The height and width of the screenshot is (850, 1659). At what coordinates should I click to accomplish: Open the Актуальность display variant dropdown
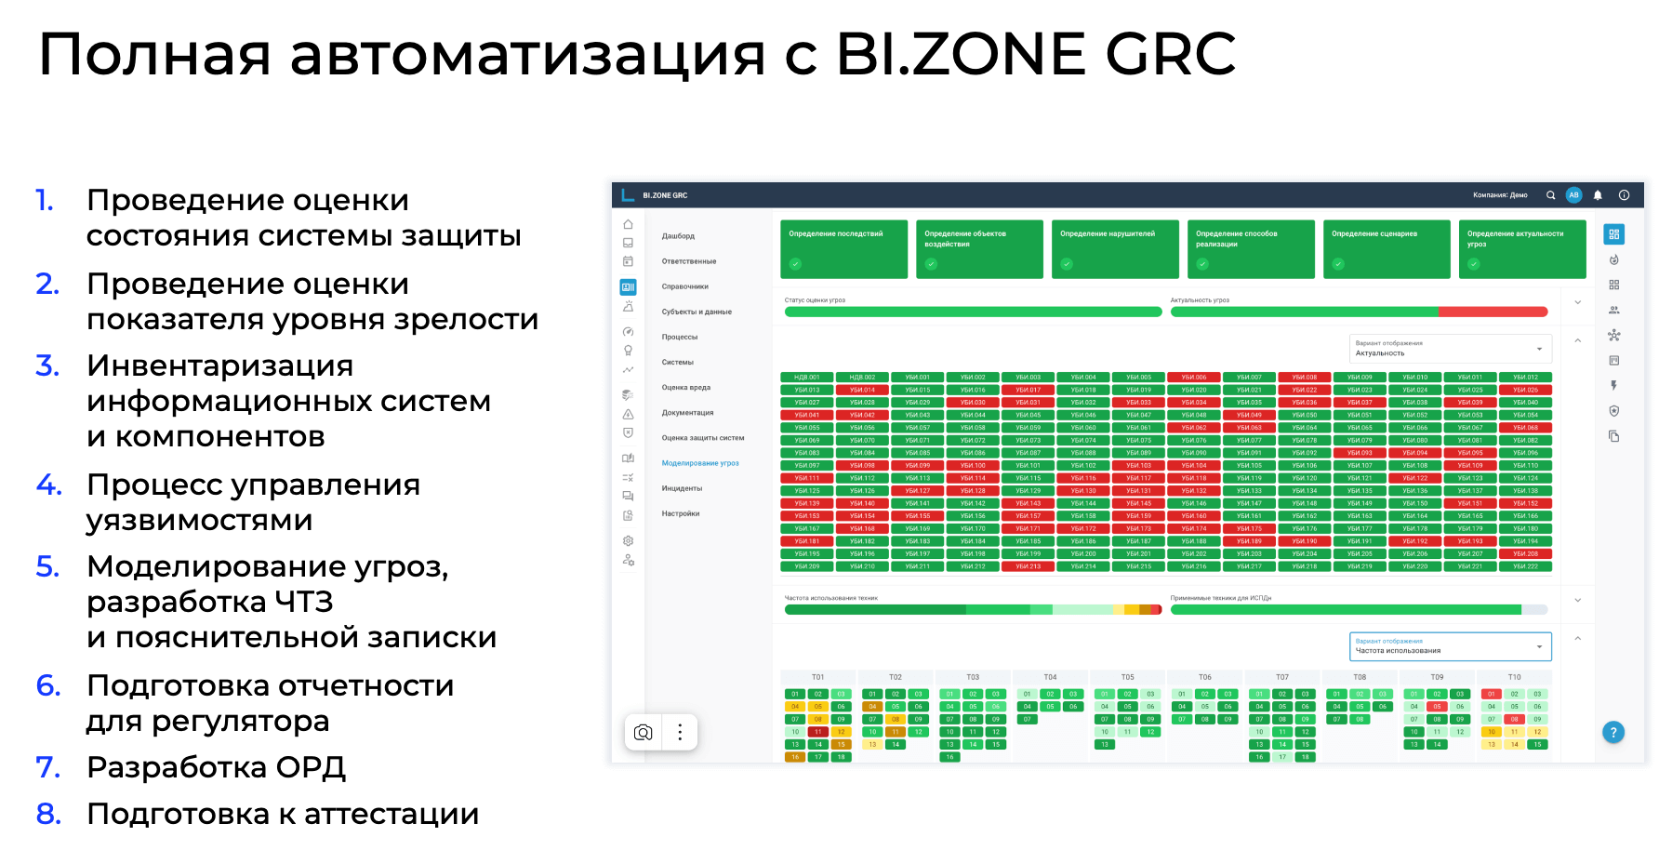click(1450, 349)
